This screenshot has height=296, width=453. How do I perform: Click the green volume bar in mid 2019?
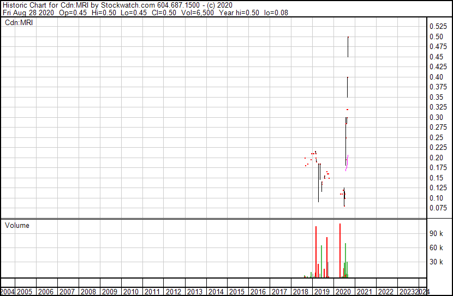(321, 261)
